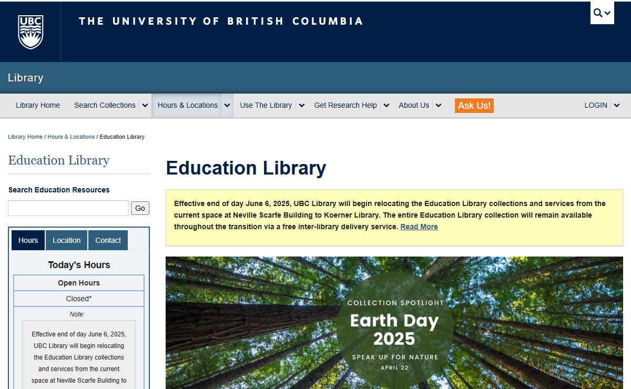Open the Library Home menu item
This screenshot has width=631, height=389.
coord(38,105)
